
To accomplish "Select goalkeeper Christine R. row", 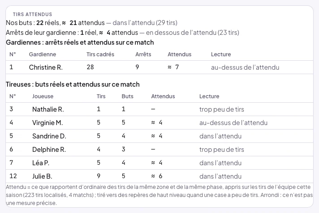I will tap(159, 67).
